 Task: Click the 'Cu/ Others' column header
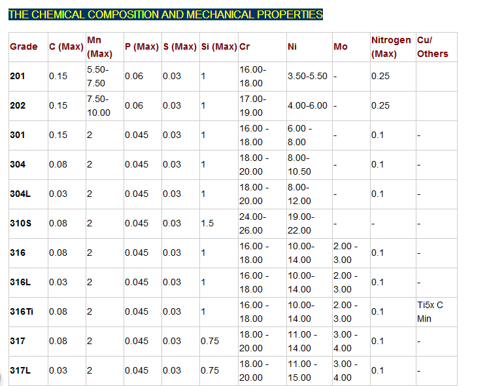pos(433,47)
